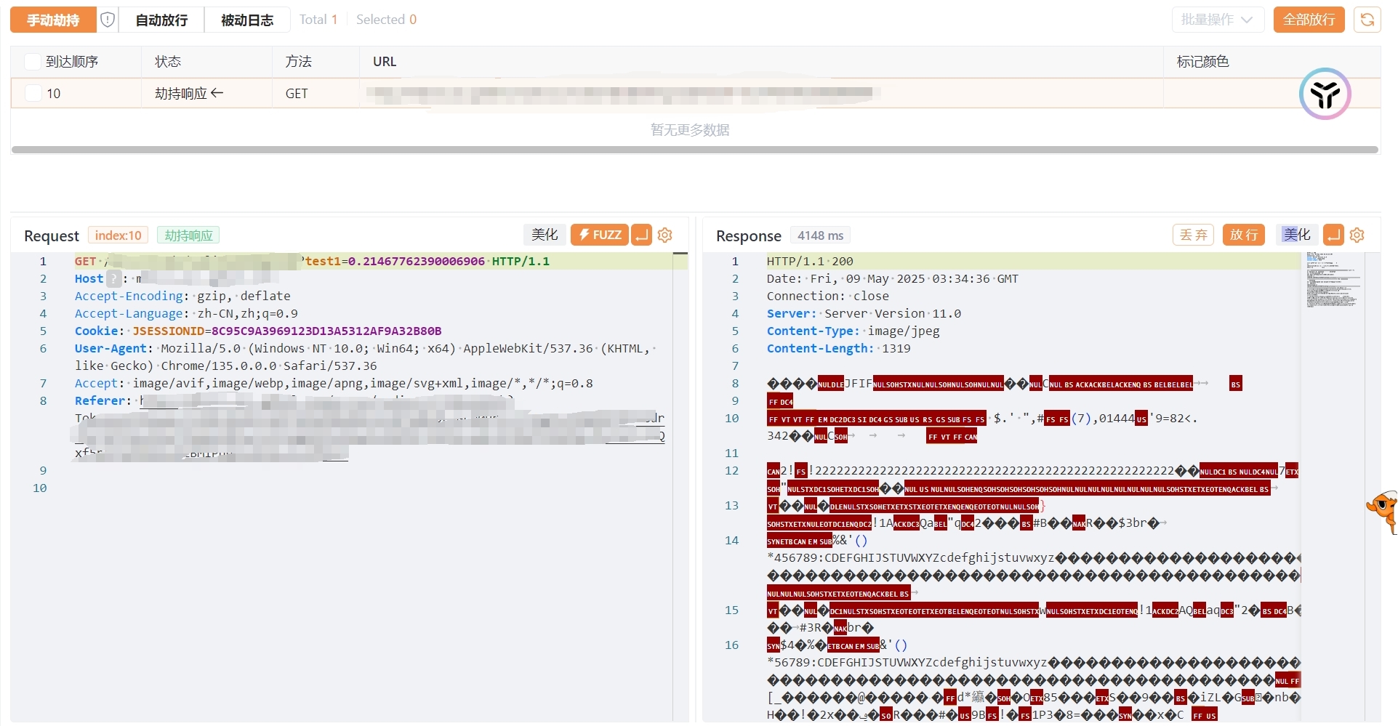
Task: Expand the 批量操作 dropdown
Action: (x=1218, y=20)
